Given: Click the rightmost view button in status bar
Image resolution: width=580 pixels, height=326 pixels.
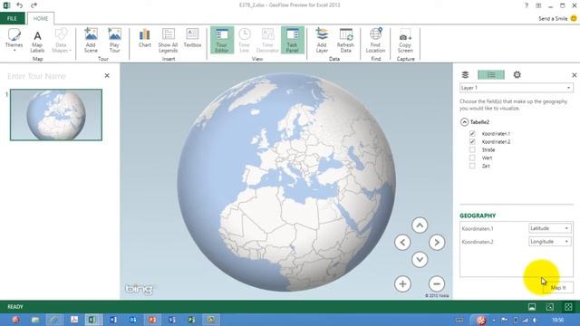Looking at the screenshot, I should tap(568, 307).
